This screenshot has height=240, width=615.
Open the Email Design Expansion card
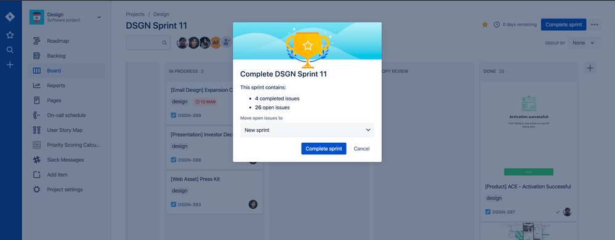(x=201, y=90)
